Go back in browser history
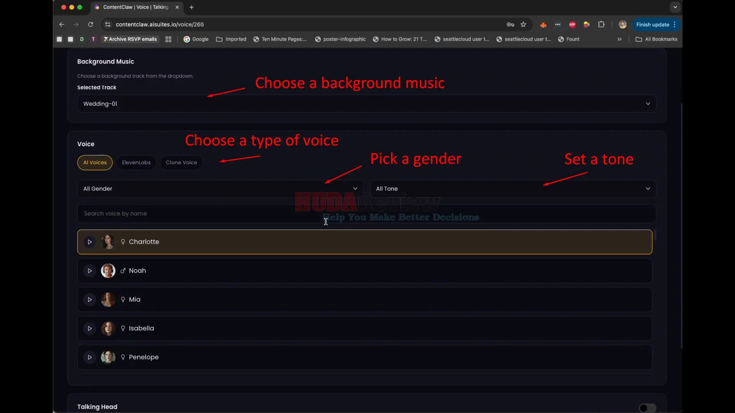Screen dimensions: 735x413 tap(62, 24)
